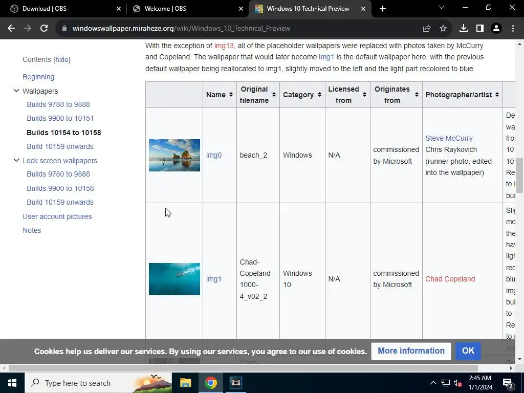
Task: Show hidden system tray icons
Action: click(x=433, y=383)
